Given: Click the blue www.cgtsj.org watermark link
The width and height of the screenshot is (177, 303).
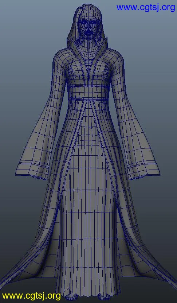Looking at the screenshot, I should [146, 8].
